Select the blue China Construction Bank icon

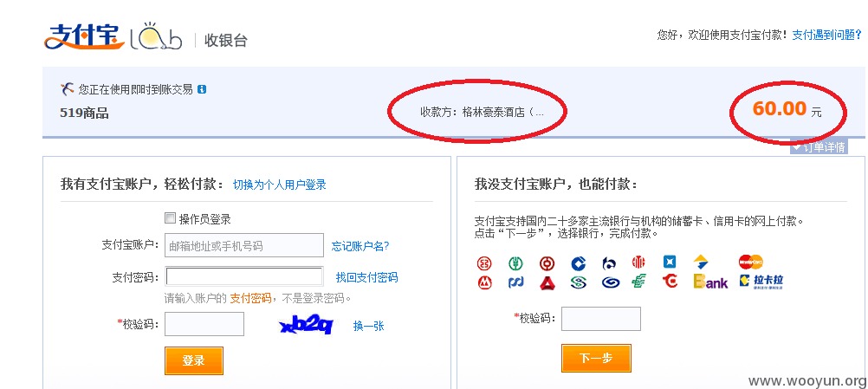coord(579,263)
